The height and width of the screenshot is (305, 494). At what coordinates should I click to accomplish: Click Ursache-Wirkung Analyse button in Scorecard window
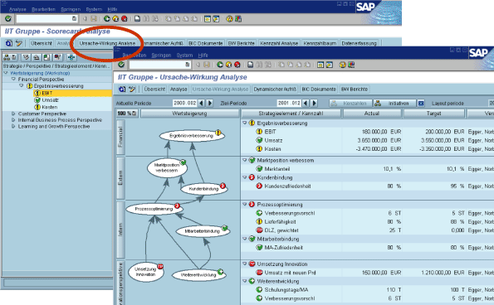tap(107, 43)
